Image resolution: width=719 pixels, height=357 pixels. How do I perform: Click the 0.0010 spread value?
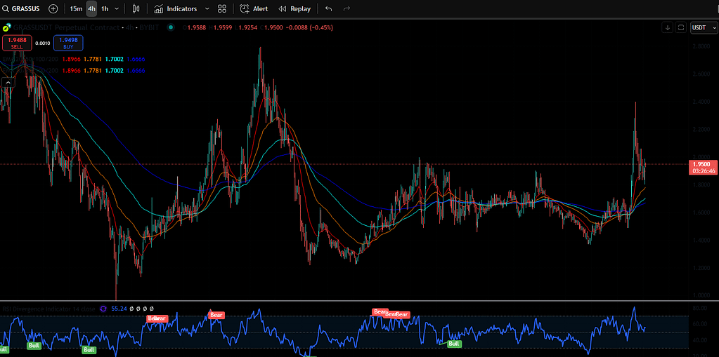[x=43, y=43]
